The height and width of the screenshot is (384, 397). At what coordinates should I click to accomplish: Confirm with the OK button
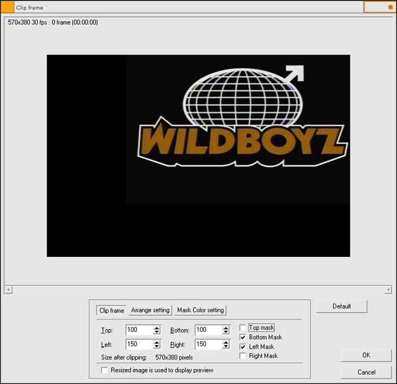click(x=366, y=355)
